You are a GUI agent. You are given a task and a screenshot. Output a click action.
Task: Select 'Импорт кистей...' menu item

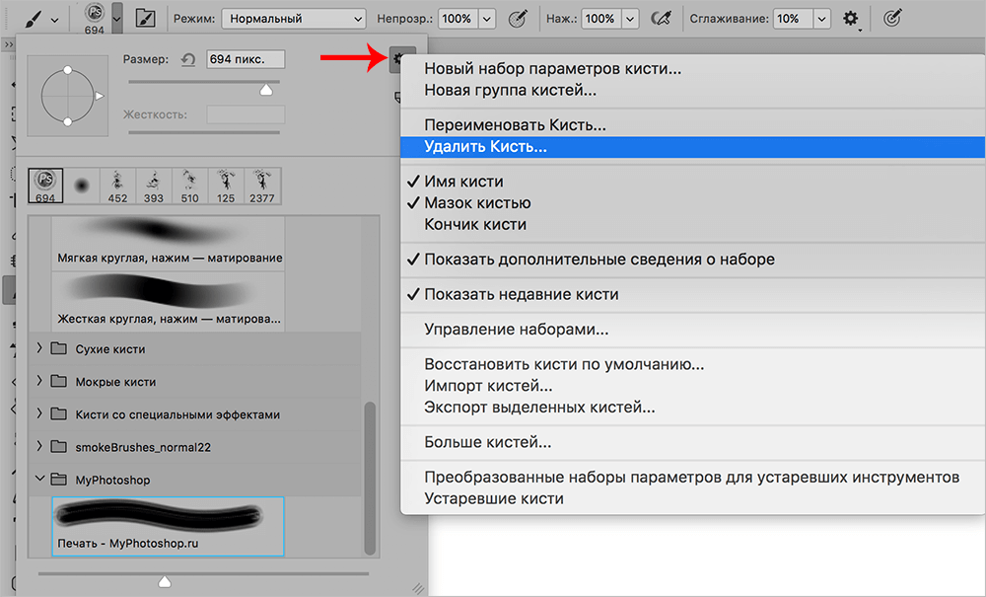pyautogui.click(x=488, y=386)
